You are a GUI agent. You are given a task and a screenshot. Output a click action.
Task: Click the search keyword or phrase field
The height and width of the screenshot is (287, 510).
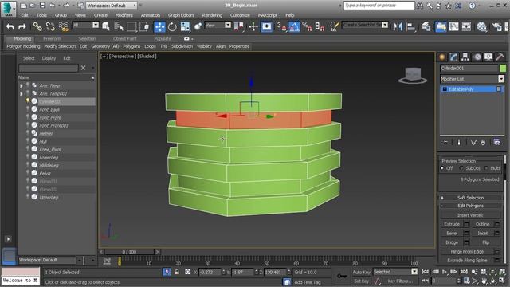(379, 6)
